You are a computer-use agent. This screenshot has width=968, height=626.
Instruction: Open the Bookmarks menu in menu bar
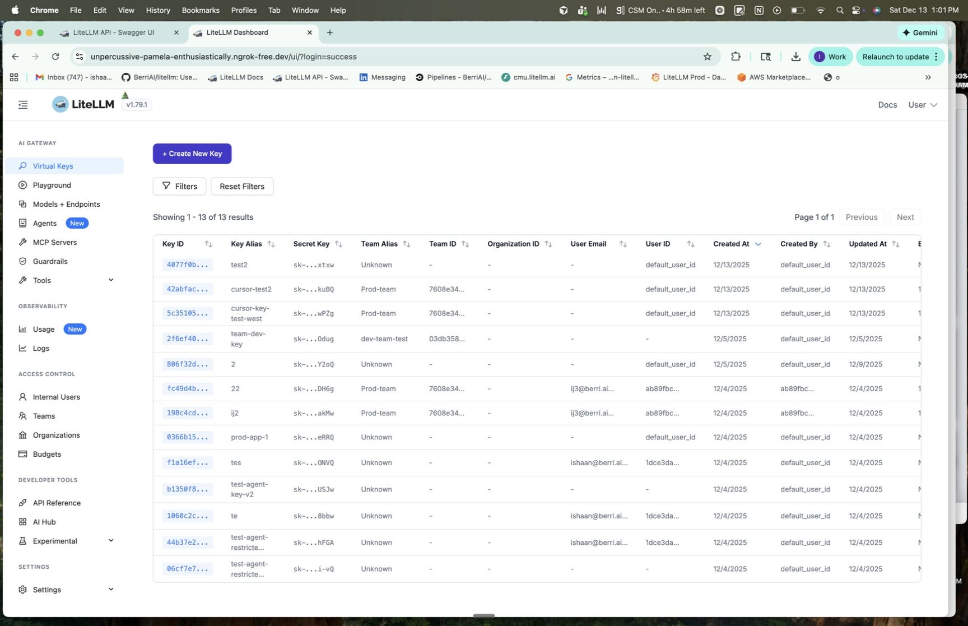pos(201,10)
